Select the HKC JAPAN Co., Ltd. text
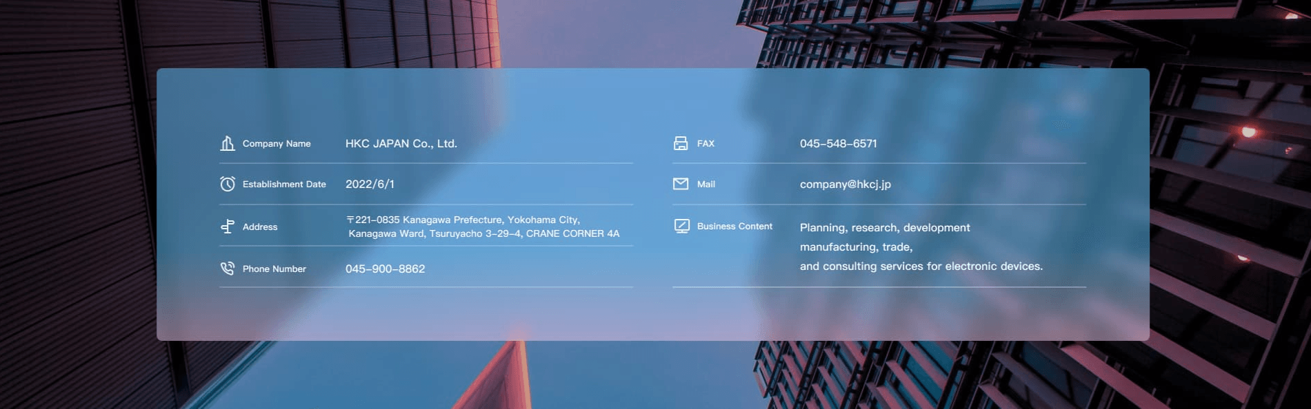 [401, 144]
